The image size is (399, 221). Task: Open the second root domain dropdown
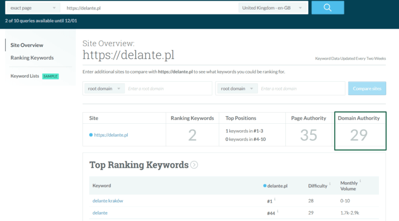(x=237, y=88)
